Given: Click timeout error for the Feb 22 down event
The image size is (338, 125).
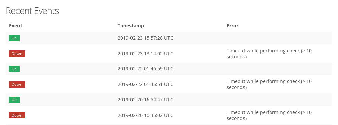Looking at the screenshot, I should coord(269,84).
